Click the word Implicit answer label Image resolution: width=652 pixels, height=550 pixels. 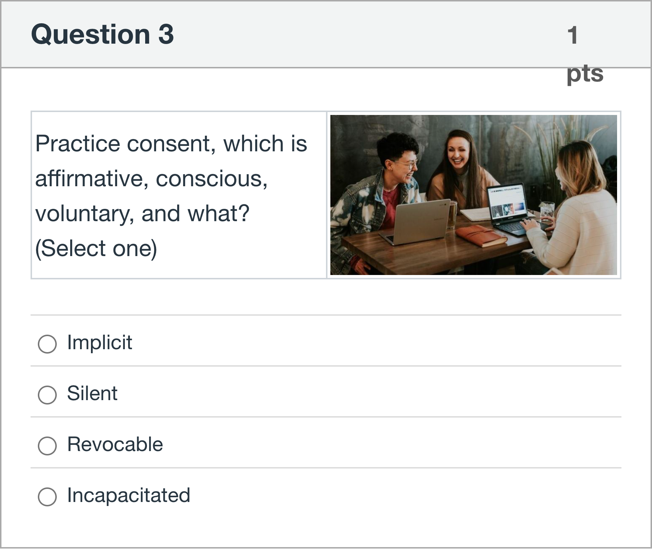pos(99,343)
